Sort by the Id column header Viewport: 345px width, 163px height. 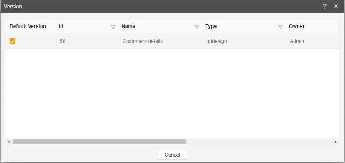tap(61, 26)
